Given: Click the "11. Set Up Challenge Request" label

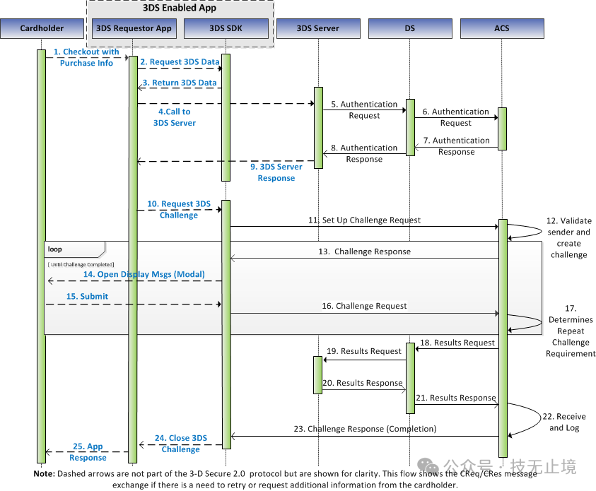Looking at the screenshot, I should (365, 220).
